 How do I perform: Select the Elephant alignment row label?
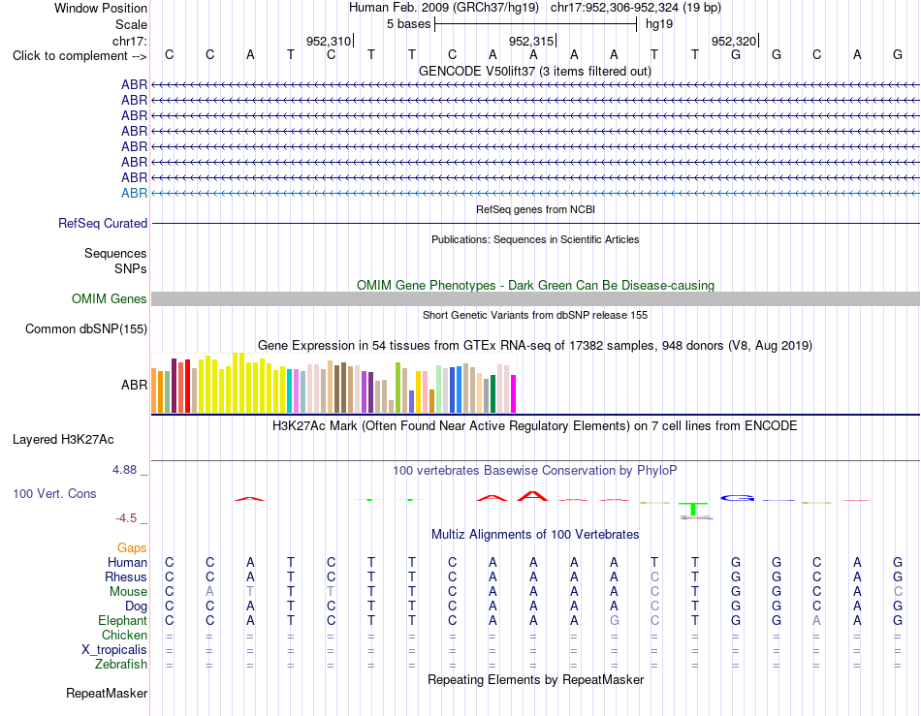click(x=122, y=621)
